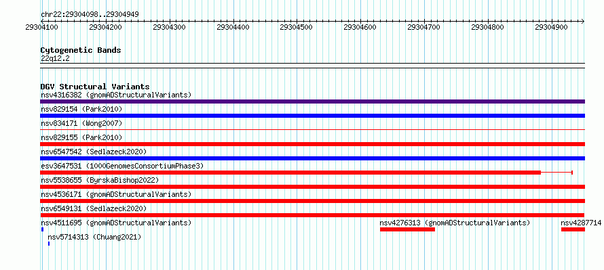Click the DGV Structural Variants track title

(95, 87)
